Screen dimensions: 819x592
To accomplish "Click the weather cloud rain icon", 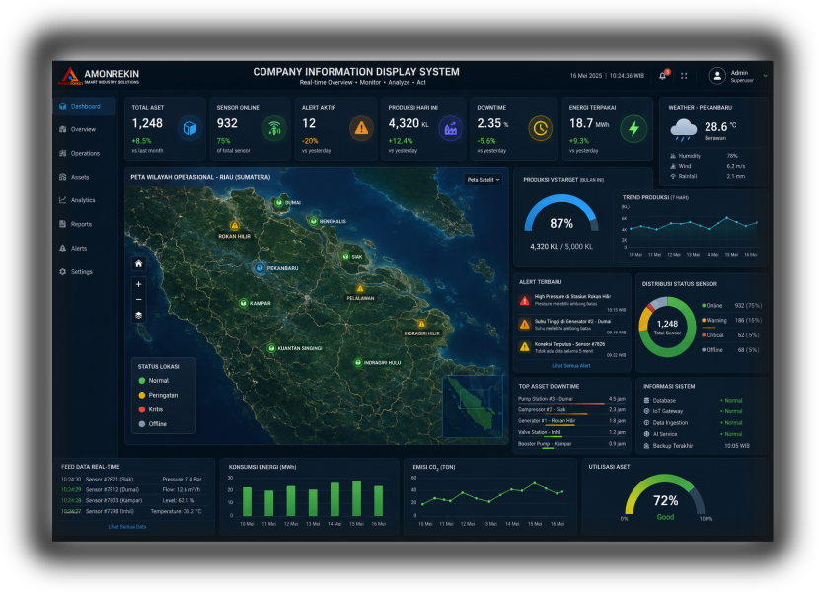I will point(683,129).
